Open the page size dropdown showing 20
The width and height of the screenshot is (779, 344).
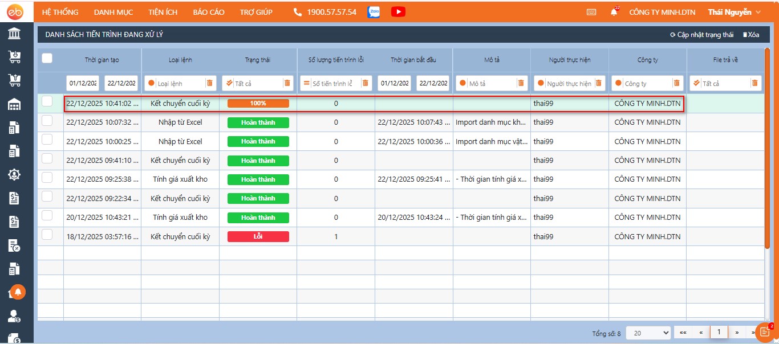click(x=648, y=333)
